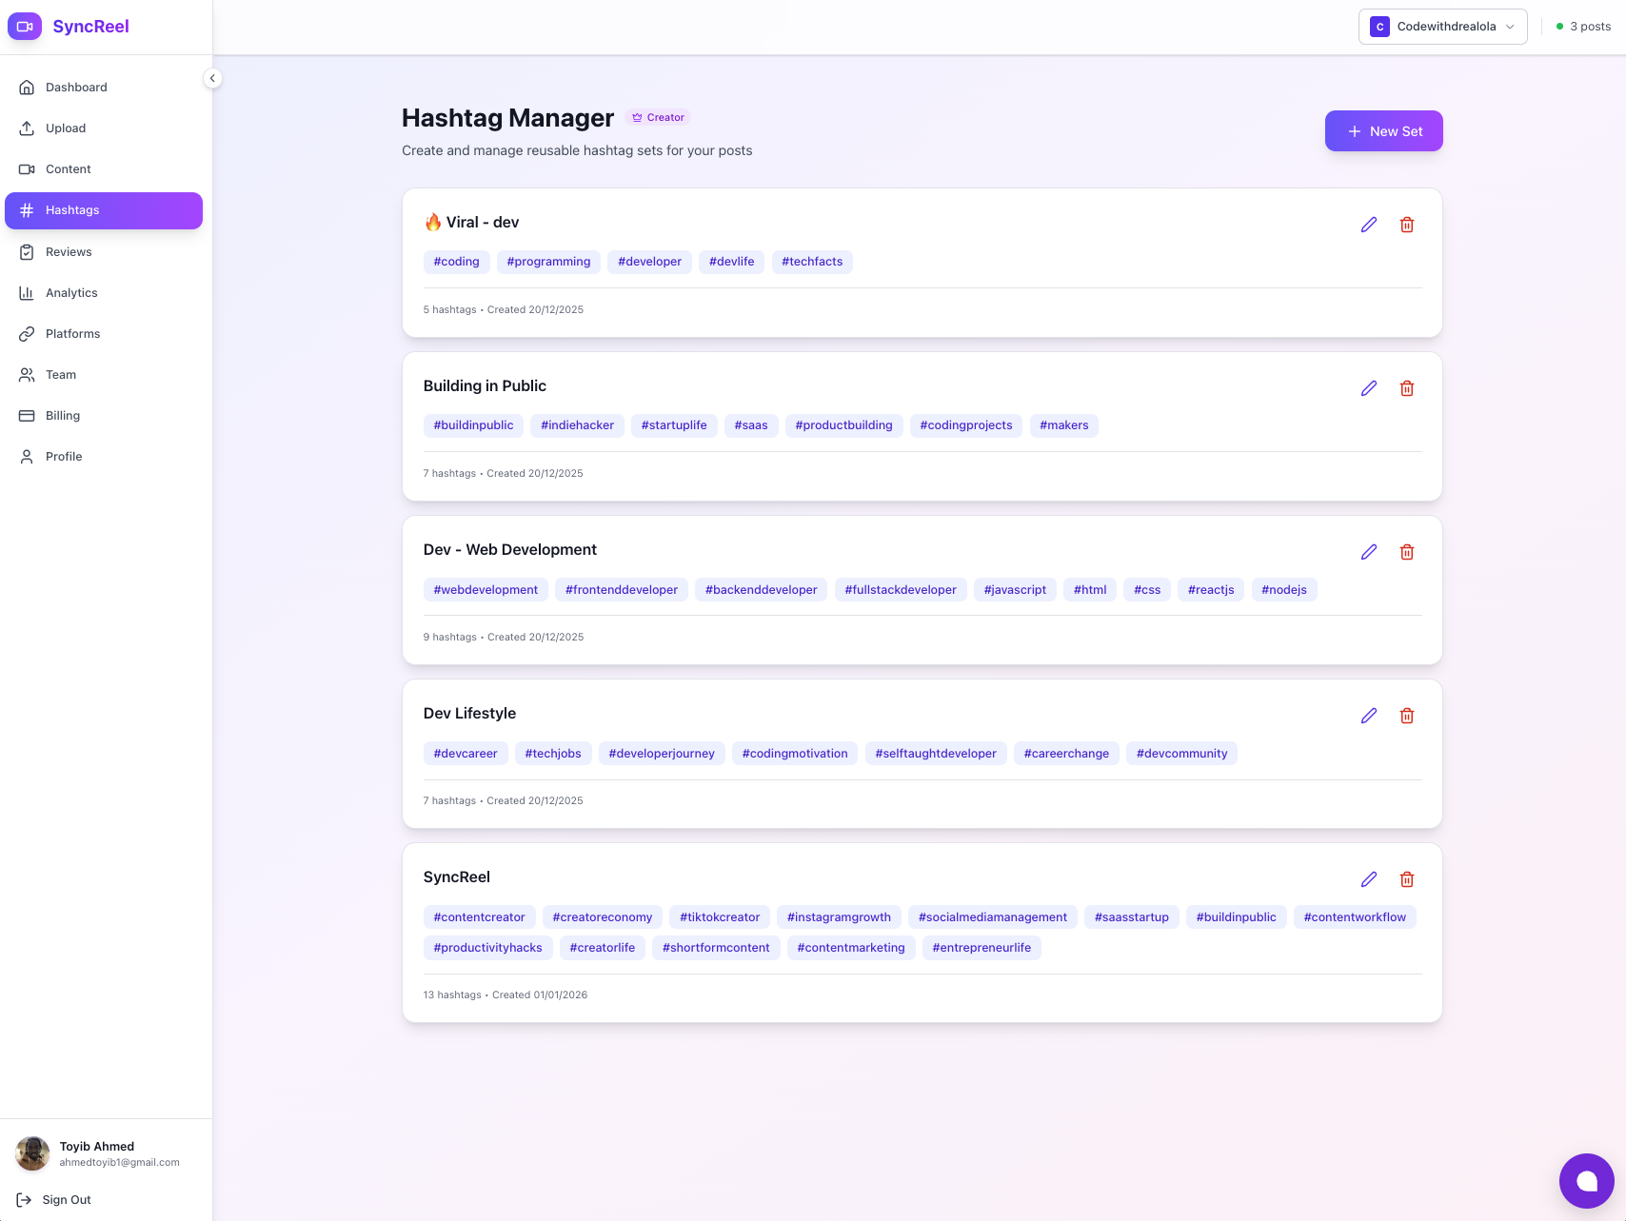Open the Analytics panel

(71, 292)
